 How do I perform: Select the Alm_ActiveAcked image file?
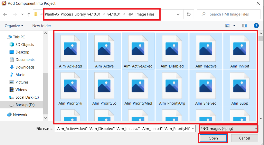click(x=138, y=51)
